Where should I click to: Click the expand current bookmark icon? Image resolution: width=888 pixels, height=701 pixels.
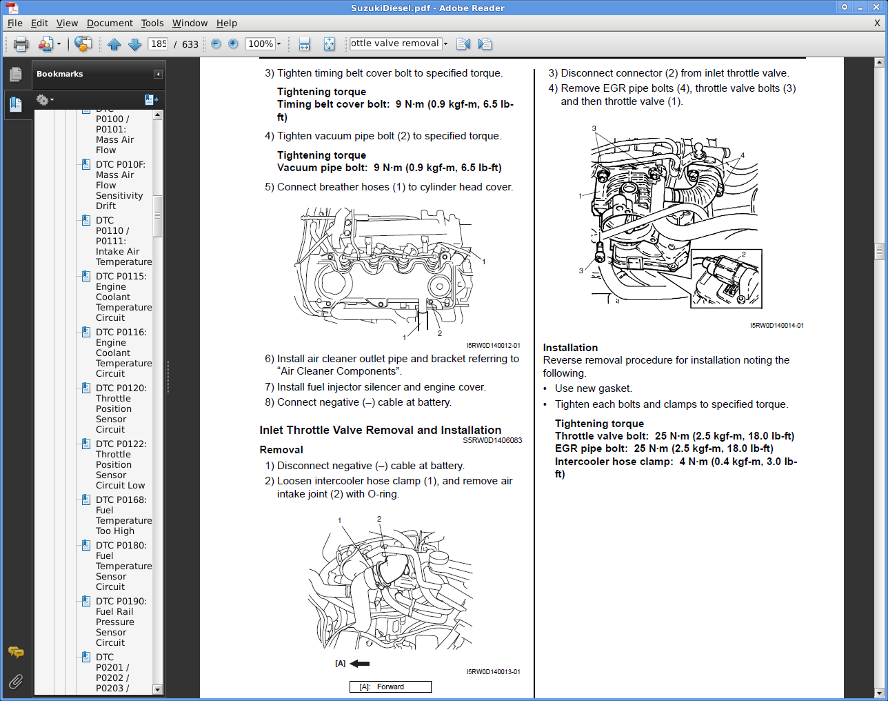(152, 100)
